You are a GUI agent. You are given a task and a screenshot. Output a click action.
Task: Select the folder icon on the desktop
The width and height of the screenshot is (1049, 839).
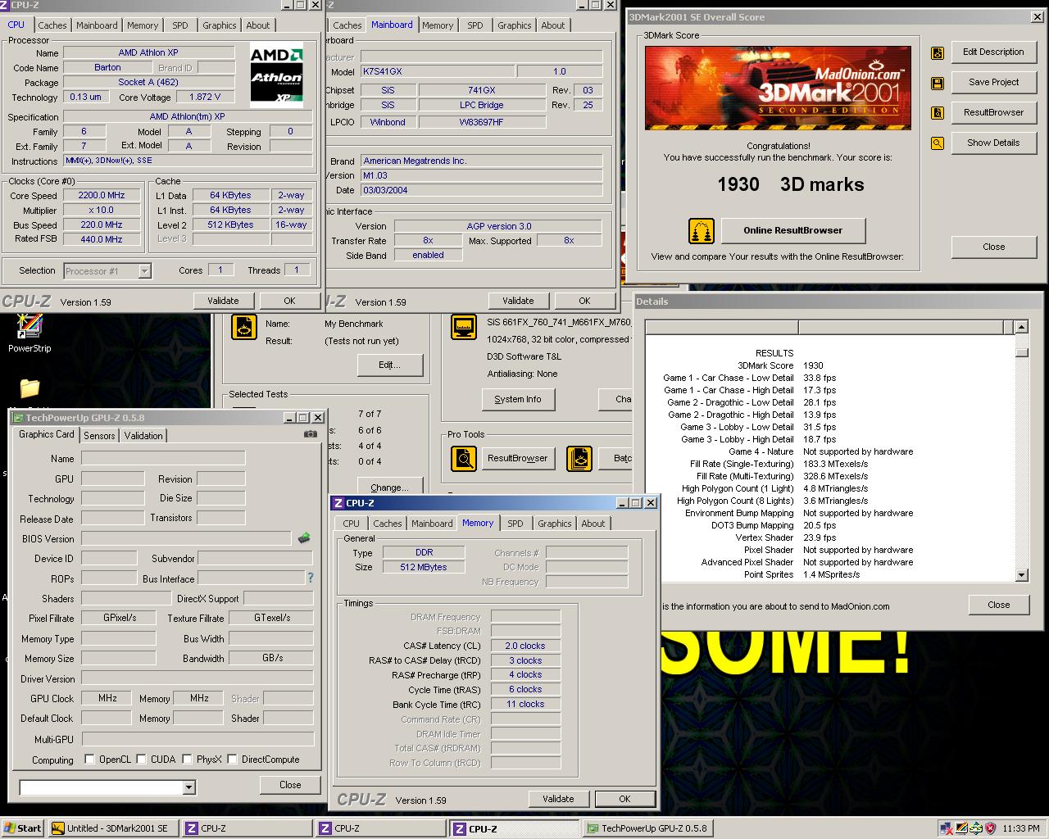tap(30, 388)
